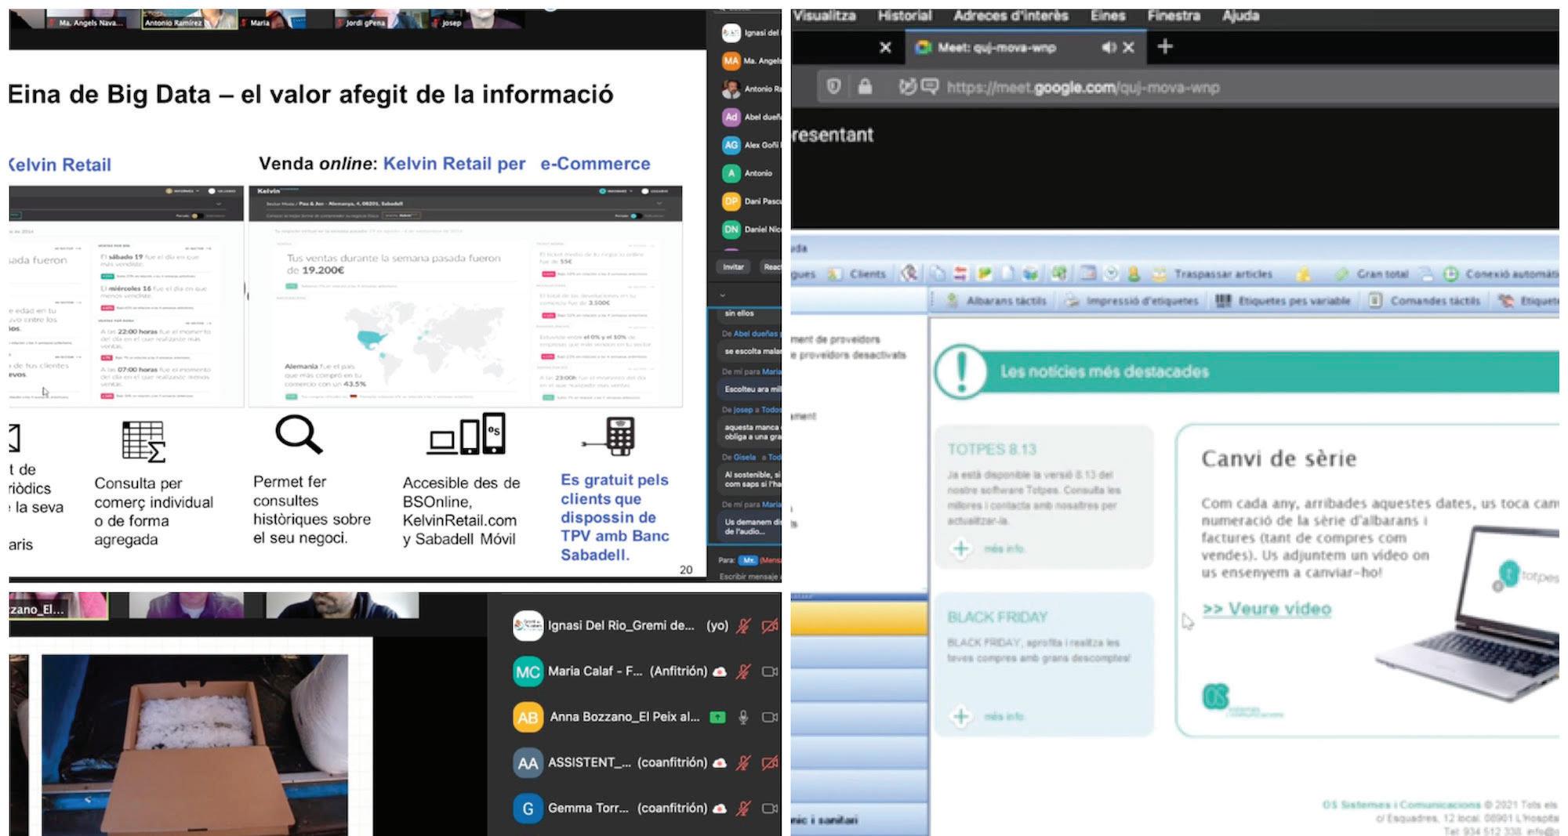Collapse the chat section chevron
The width and height of the screenshot is (1568, 836).
click(x=723, y=295)
